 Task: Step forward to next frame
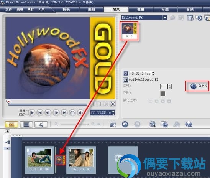(x=56, y=113)
